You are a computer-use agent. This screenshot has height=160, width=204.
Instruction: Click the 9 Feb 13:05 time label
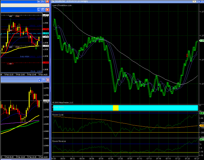[x=20, y=74]
